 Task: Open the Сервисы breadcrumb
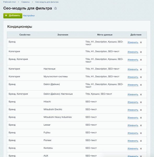coord(26,2)
